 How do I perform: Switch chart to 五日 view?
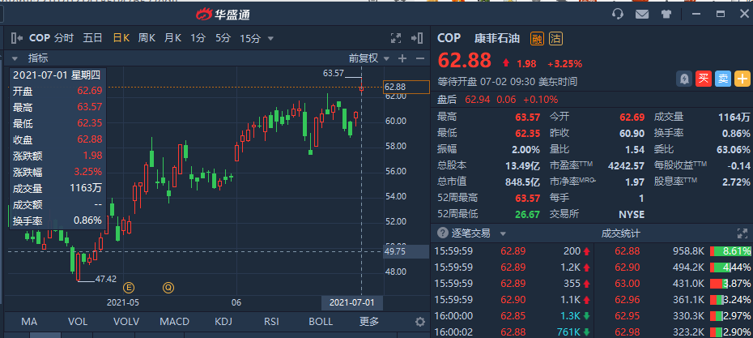[92, 38]
